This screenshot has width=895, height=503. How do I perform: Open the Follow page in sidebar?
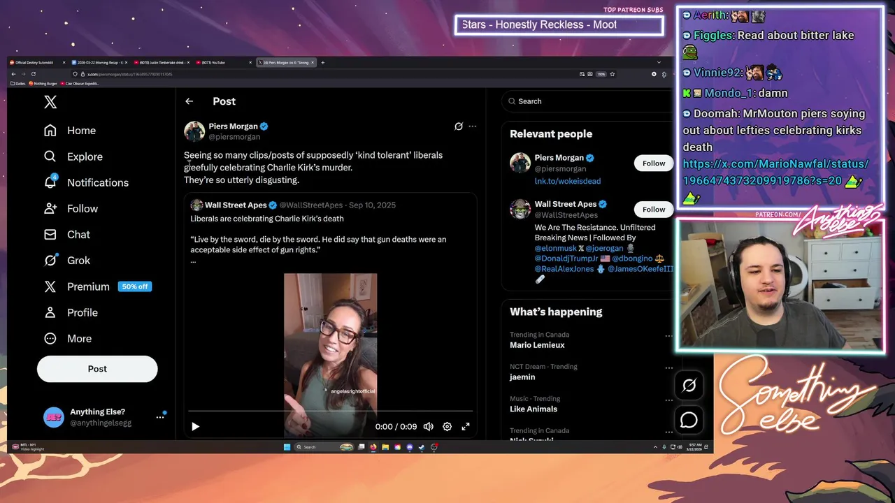pyautogui.click(x=71, y=208)
